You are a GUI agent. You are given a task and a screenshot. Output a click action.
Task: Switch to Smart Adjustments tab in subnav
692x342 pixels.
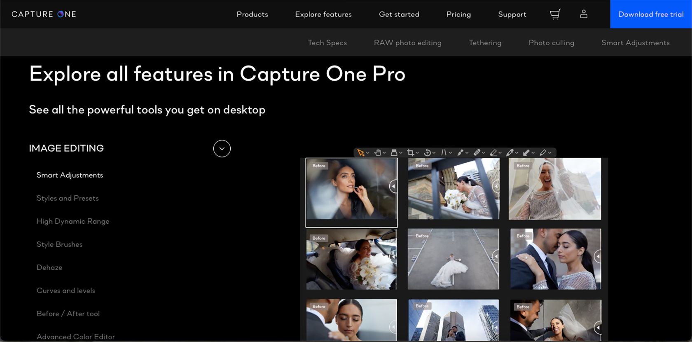[x=636, y=43]
